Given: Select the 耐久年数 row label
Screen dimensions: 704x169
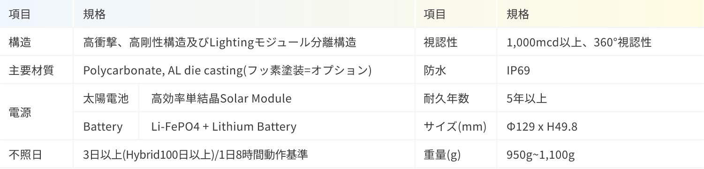Looking at the screenshot, I should pos(456,98).
